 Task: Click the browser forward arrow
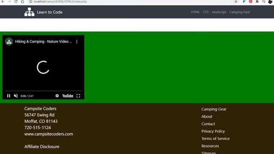pyautogui.click(x=9, y=2)
